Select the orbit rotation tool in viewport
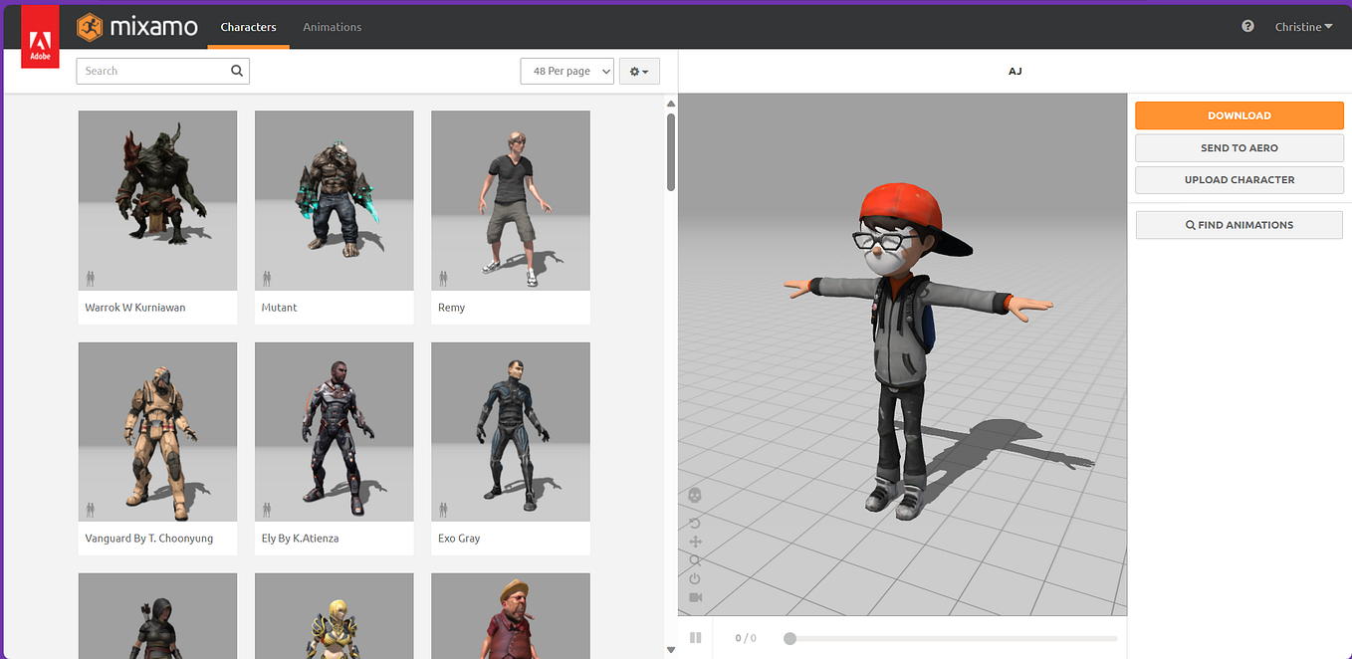1352x659 pixels. tap(694, 523)
